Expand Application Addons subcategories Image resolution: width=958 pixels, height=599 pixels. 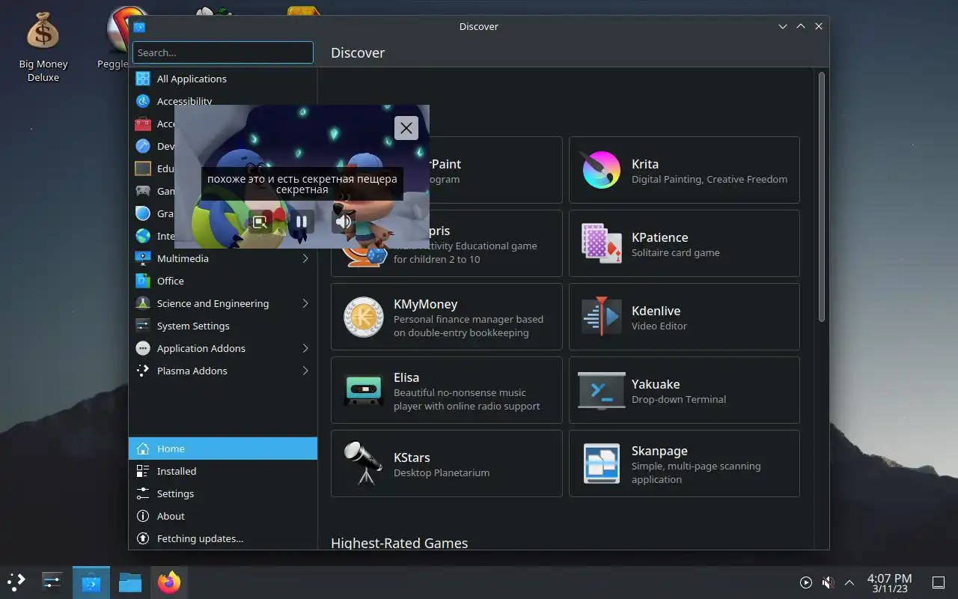point(305,348)
